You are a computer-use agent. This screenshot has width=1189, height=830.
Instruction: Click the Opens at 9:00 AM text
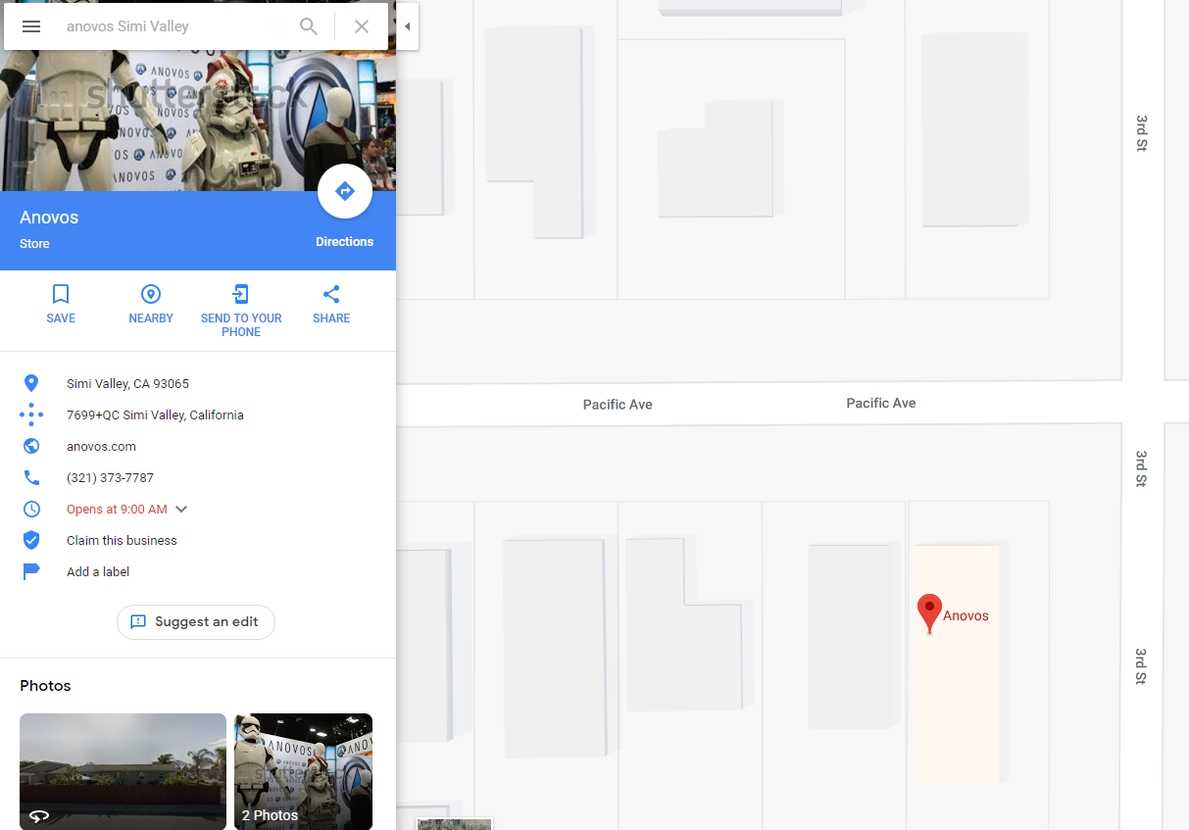point(117,510)
